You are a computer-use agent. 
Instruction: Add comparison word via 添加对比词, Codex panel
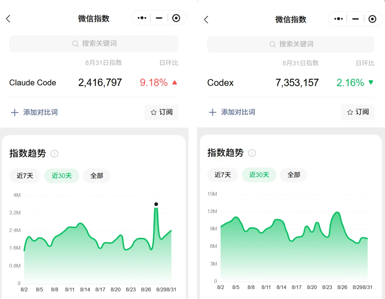click(x=232, y=112)
